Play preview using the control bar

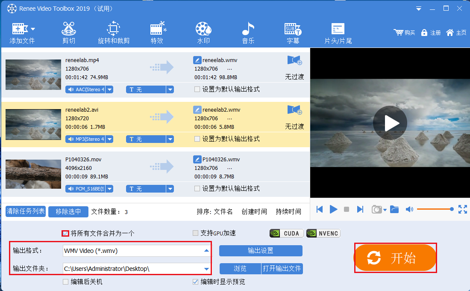tap(333, 209)
